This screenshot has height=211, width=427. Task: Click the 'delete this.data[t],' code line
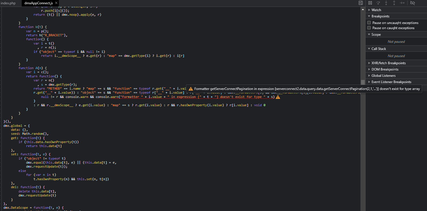[37, 191]
